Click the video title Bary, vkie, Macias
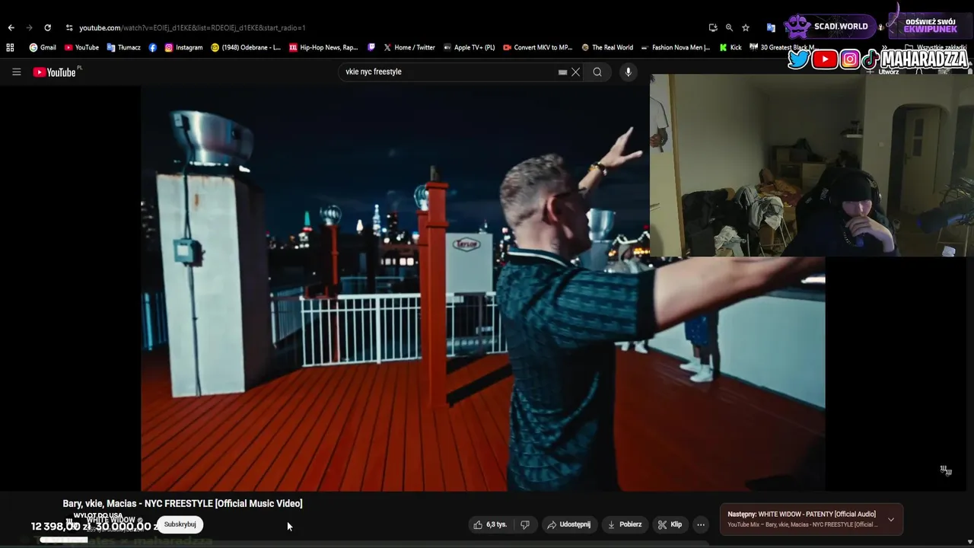 click(183, 504)
